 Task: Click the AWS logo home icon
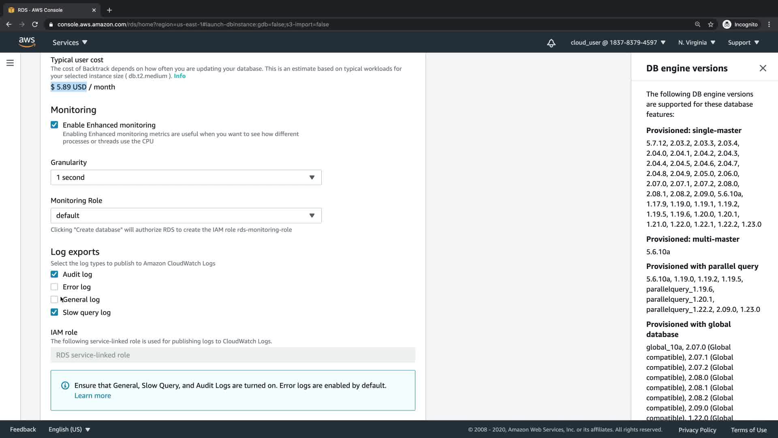[27, 42]
